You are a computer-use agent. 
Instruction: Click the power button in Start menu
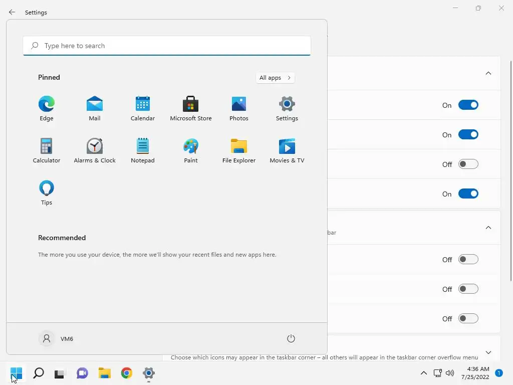pyautogui.click(x=291, y=338)
